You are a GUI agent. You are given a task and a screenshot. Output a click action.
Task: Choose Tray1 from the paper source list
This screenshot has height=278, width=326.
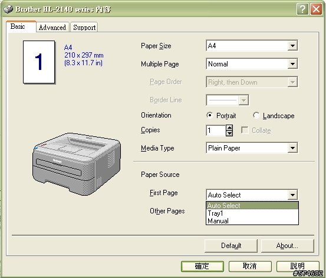tap(252, 213)
